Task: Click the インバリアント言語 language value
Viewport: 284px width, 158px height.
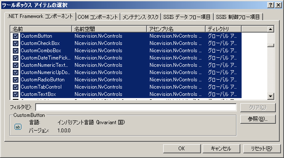Action: point(91,122)
